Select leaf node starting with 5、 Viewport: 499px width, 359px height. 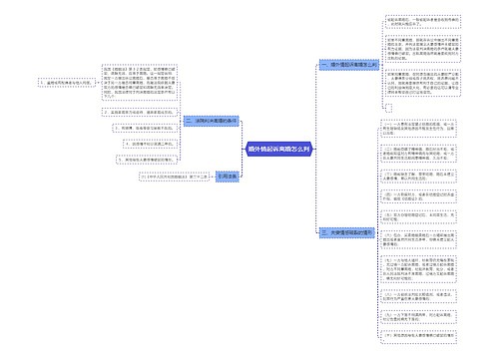click(x=147, y=160)
